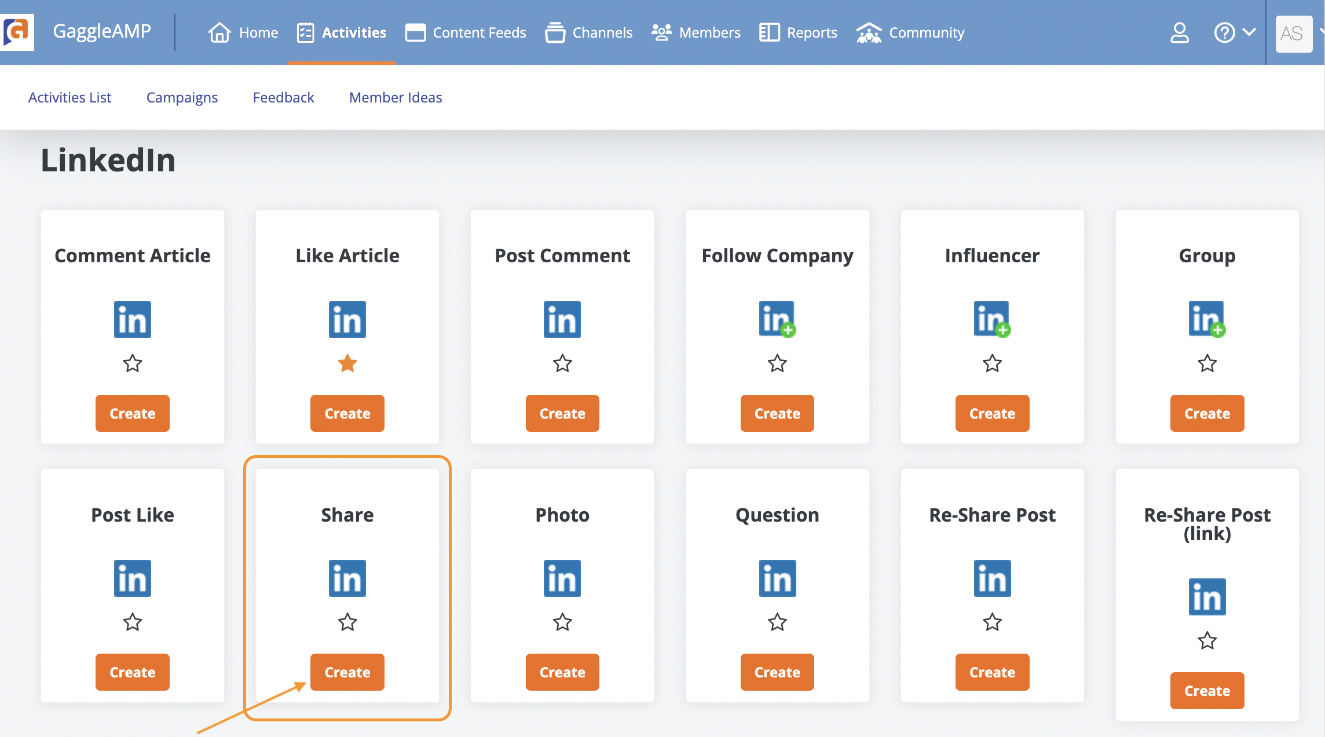
Task: Click the AS account avatar
Action: click(1294, 34)
